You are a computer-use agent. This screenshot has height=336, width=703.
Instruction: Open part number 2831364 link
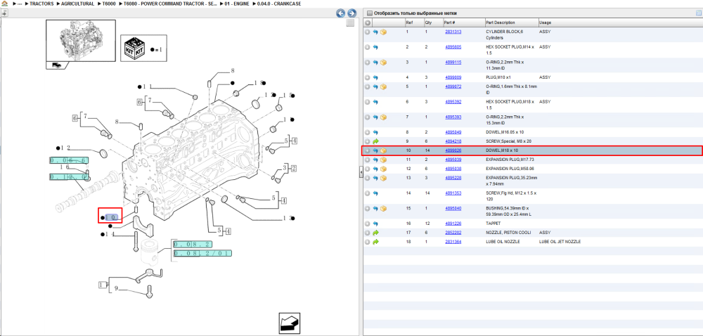pyautogui.click(x=453, y=242)
